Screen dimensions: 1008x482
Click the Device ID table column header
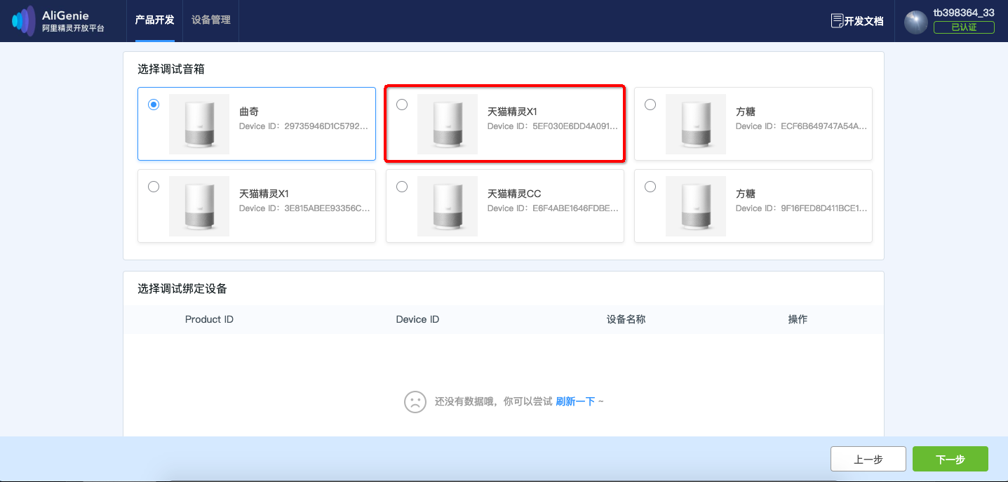coord(417,319)
